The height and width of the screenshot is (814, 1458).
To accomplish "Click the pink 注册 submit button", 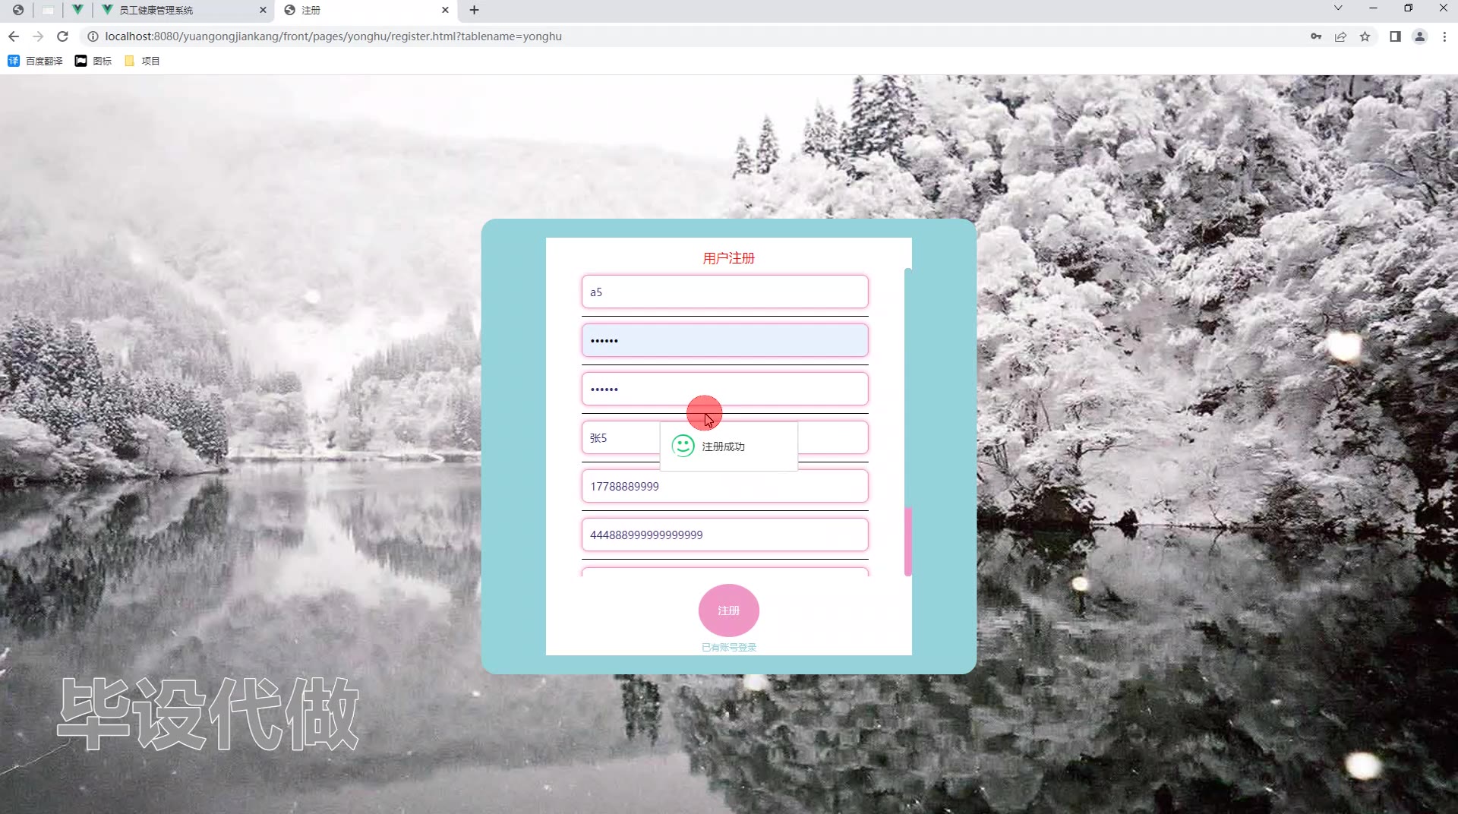I will tap(728, 610).
